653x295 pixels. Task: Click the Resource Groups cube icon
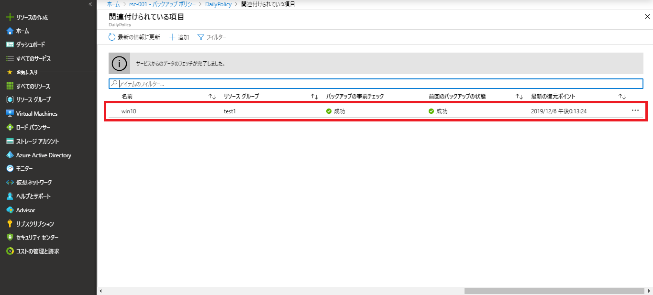(10, 100)
